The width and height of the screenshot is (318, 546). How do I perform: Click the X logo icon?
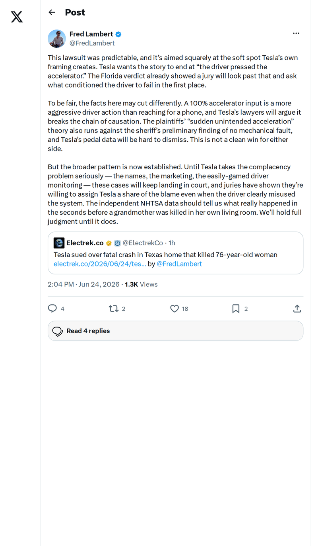tap(17, 17)
